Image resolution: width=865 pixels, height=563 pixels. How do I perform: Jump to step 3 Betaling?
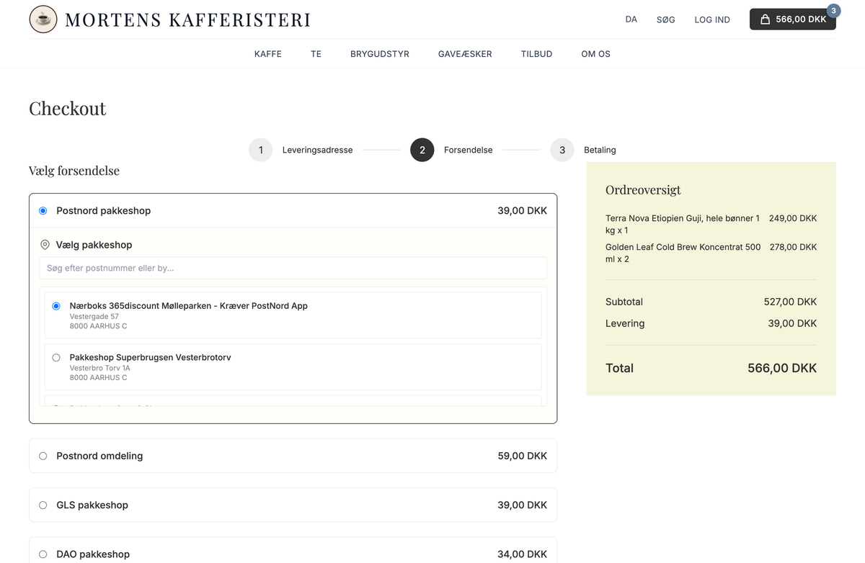click(x=583, y=150)
